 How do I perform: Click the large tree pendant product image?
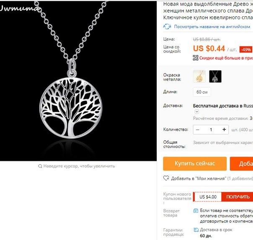[x=78, y=81]
